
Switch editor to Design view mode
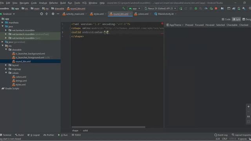[x=247, y=19]
